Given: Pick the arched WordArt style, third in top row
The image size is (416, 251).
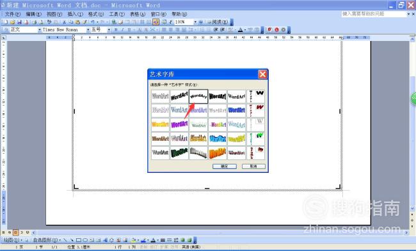Looking at the screenshot, I should click(198, 96).
